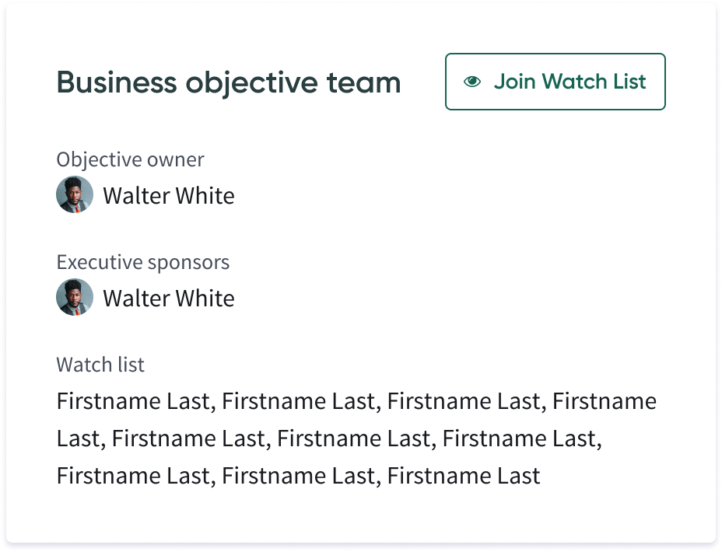Image resolution: width=722 pixels, height=552 pixels.
Task: Click the Executive sponsors label
Action: 142,262
